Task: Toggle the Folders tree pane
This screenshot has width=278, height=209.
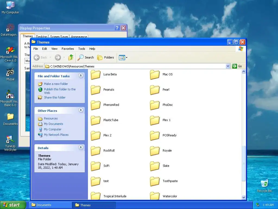Action: [x=106, y=57]
